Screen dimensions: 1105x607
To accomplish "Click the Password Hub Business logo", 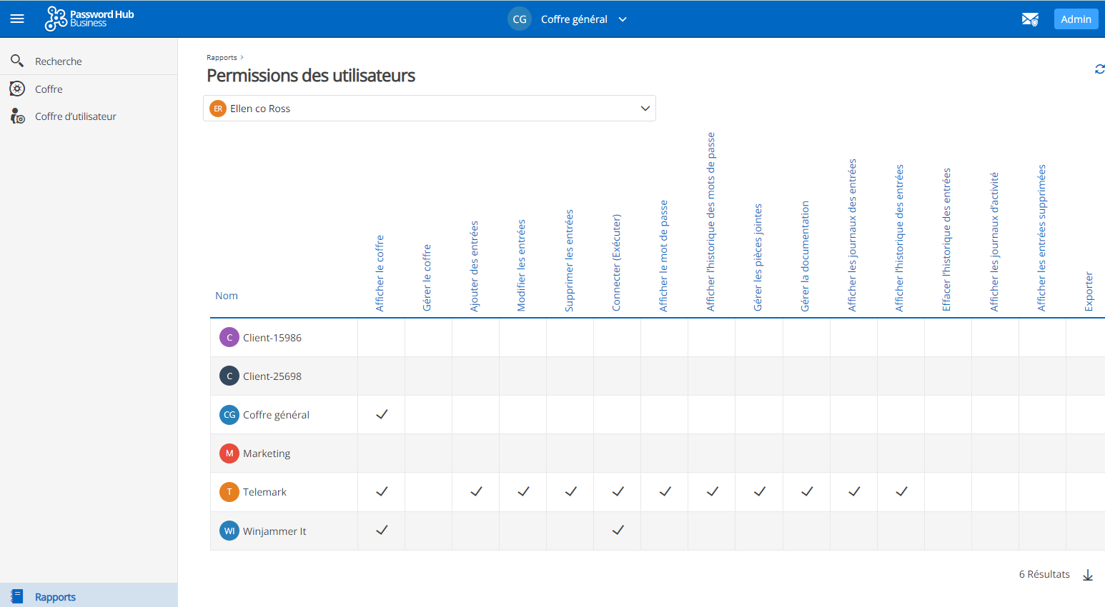I will (x=89, y=19).
